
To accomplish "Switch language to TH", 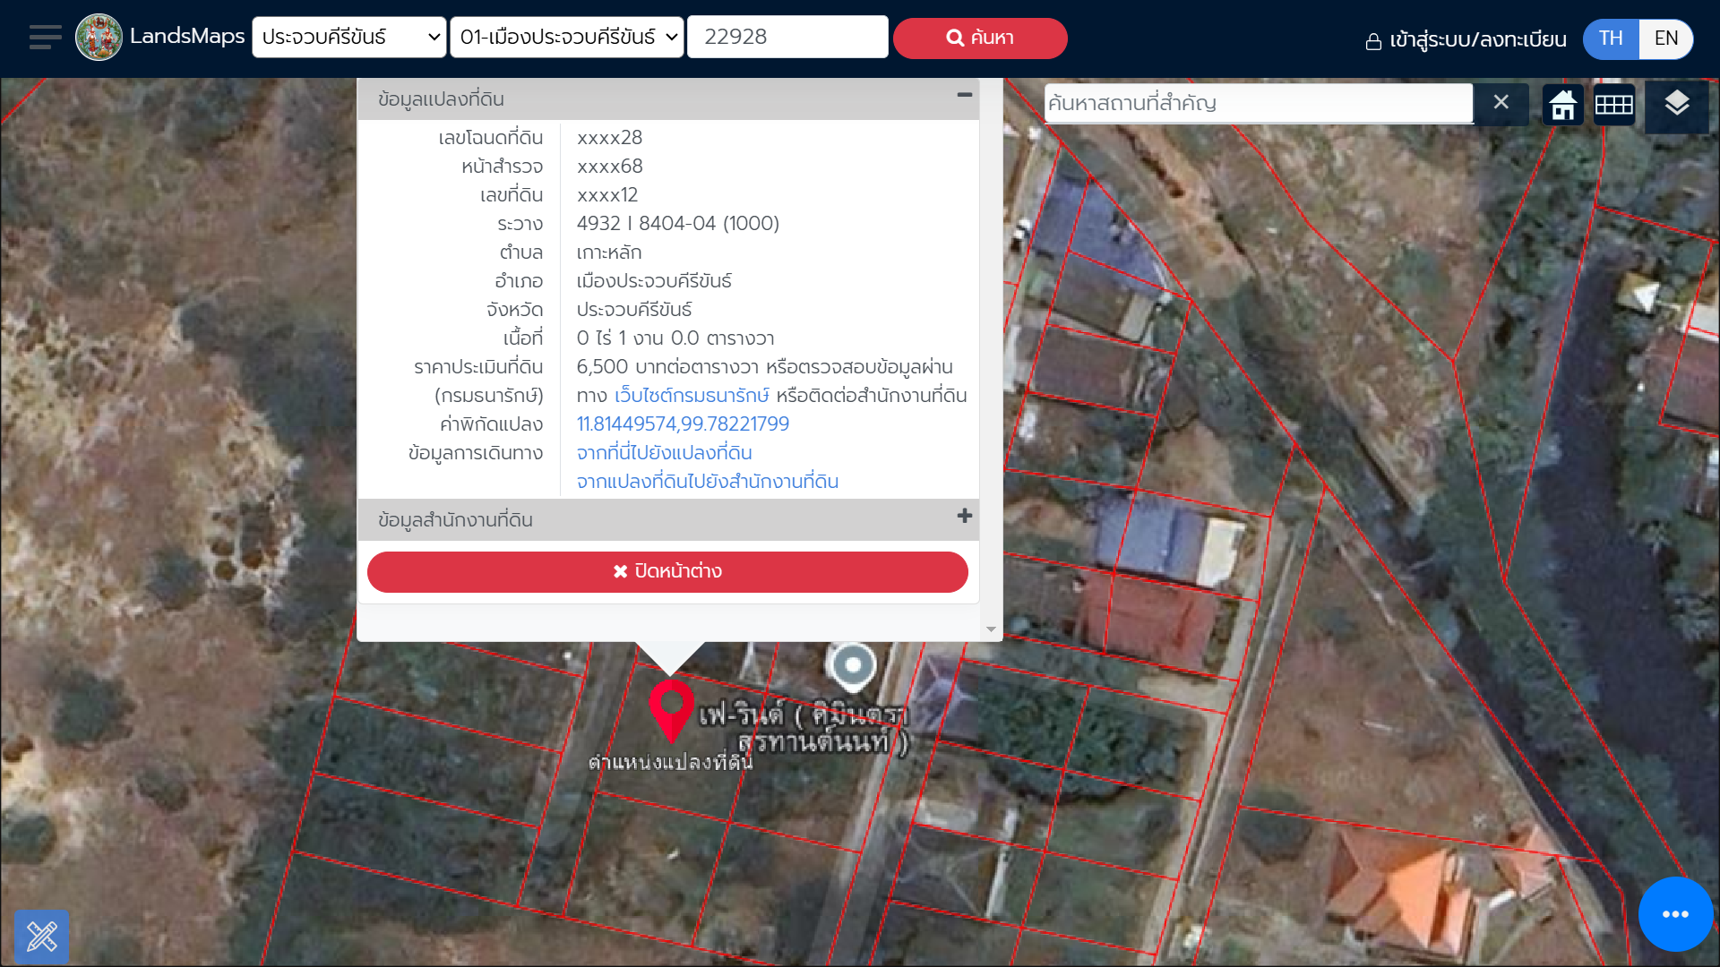I will (x=1611, y=39).
